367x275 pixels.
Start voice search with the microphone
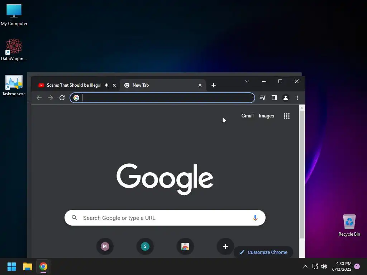(255, 218)
